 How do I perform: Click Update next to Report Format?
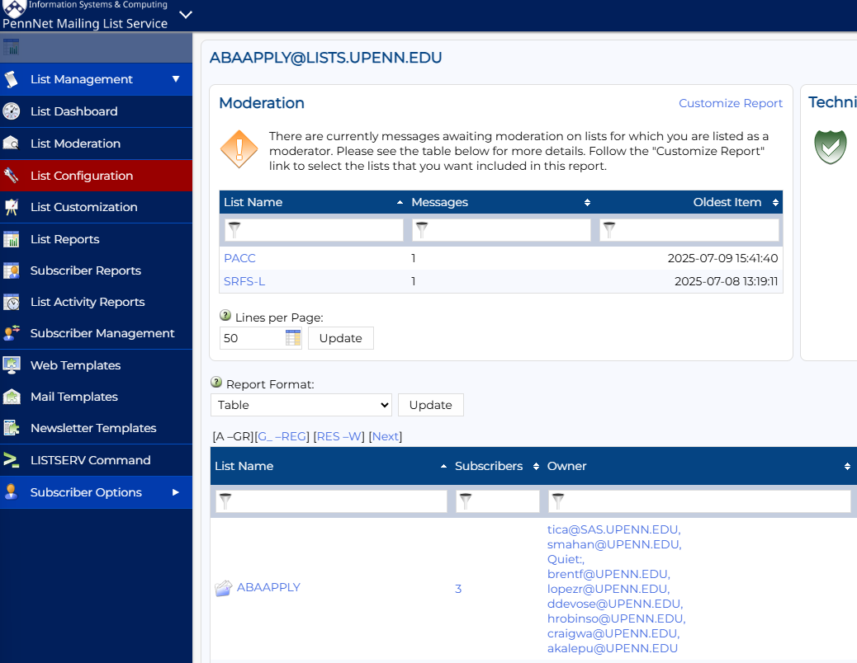click(430, 405)
